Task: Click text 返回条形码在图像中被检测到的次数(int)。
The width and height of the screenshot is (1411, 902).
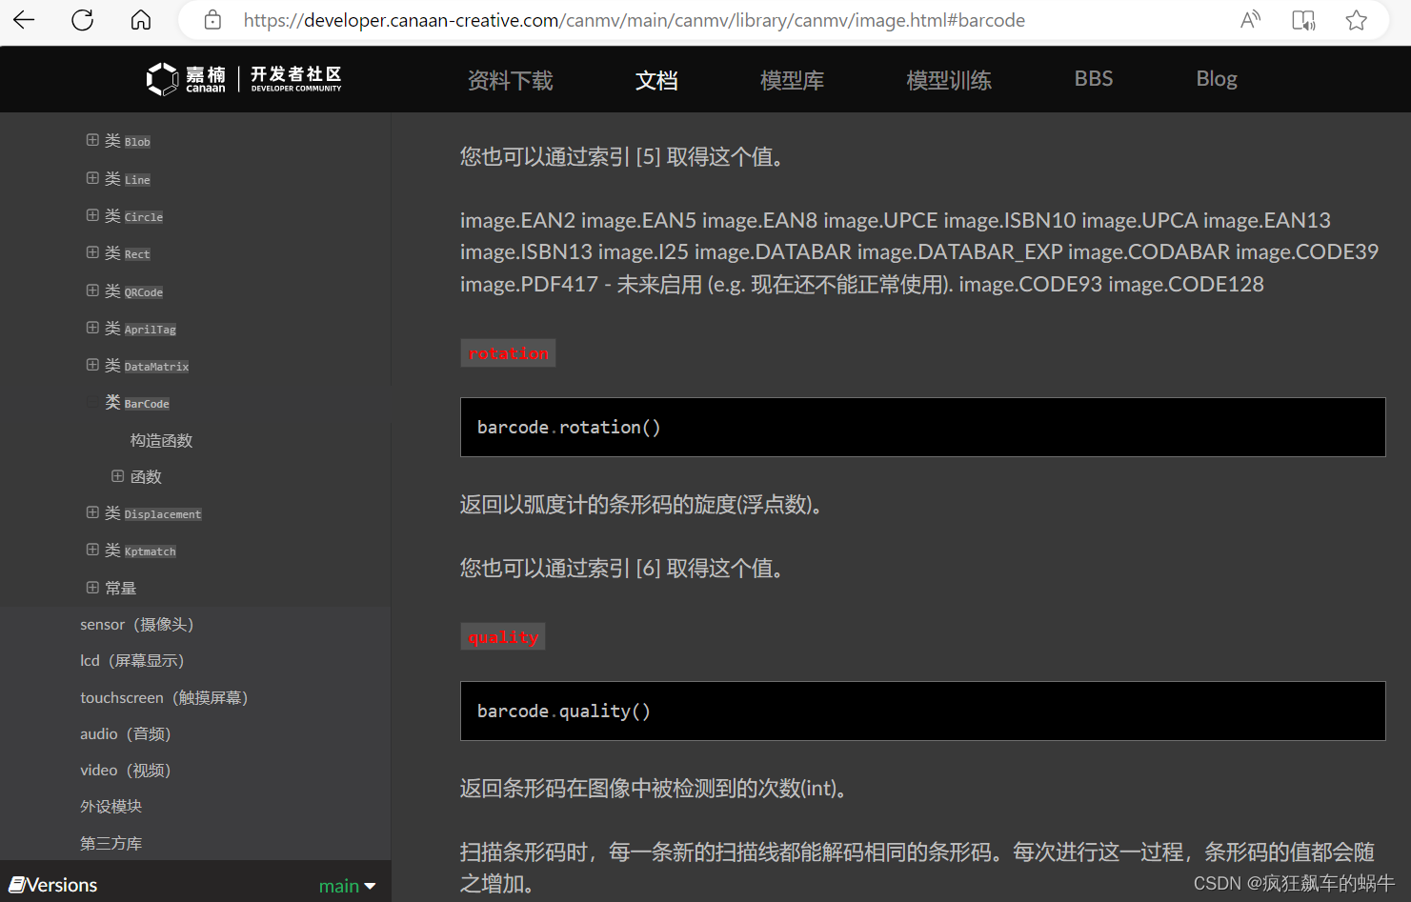Action: pos(657,788)
